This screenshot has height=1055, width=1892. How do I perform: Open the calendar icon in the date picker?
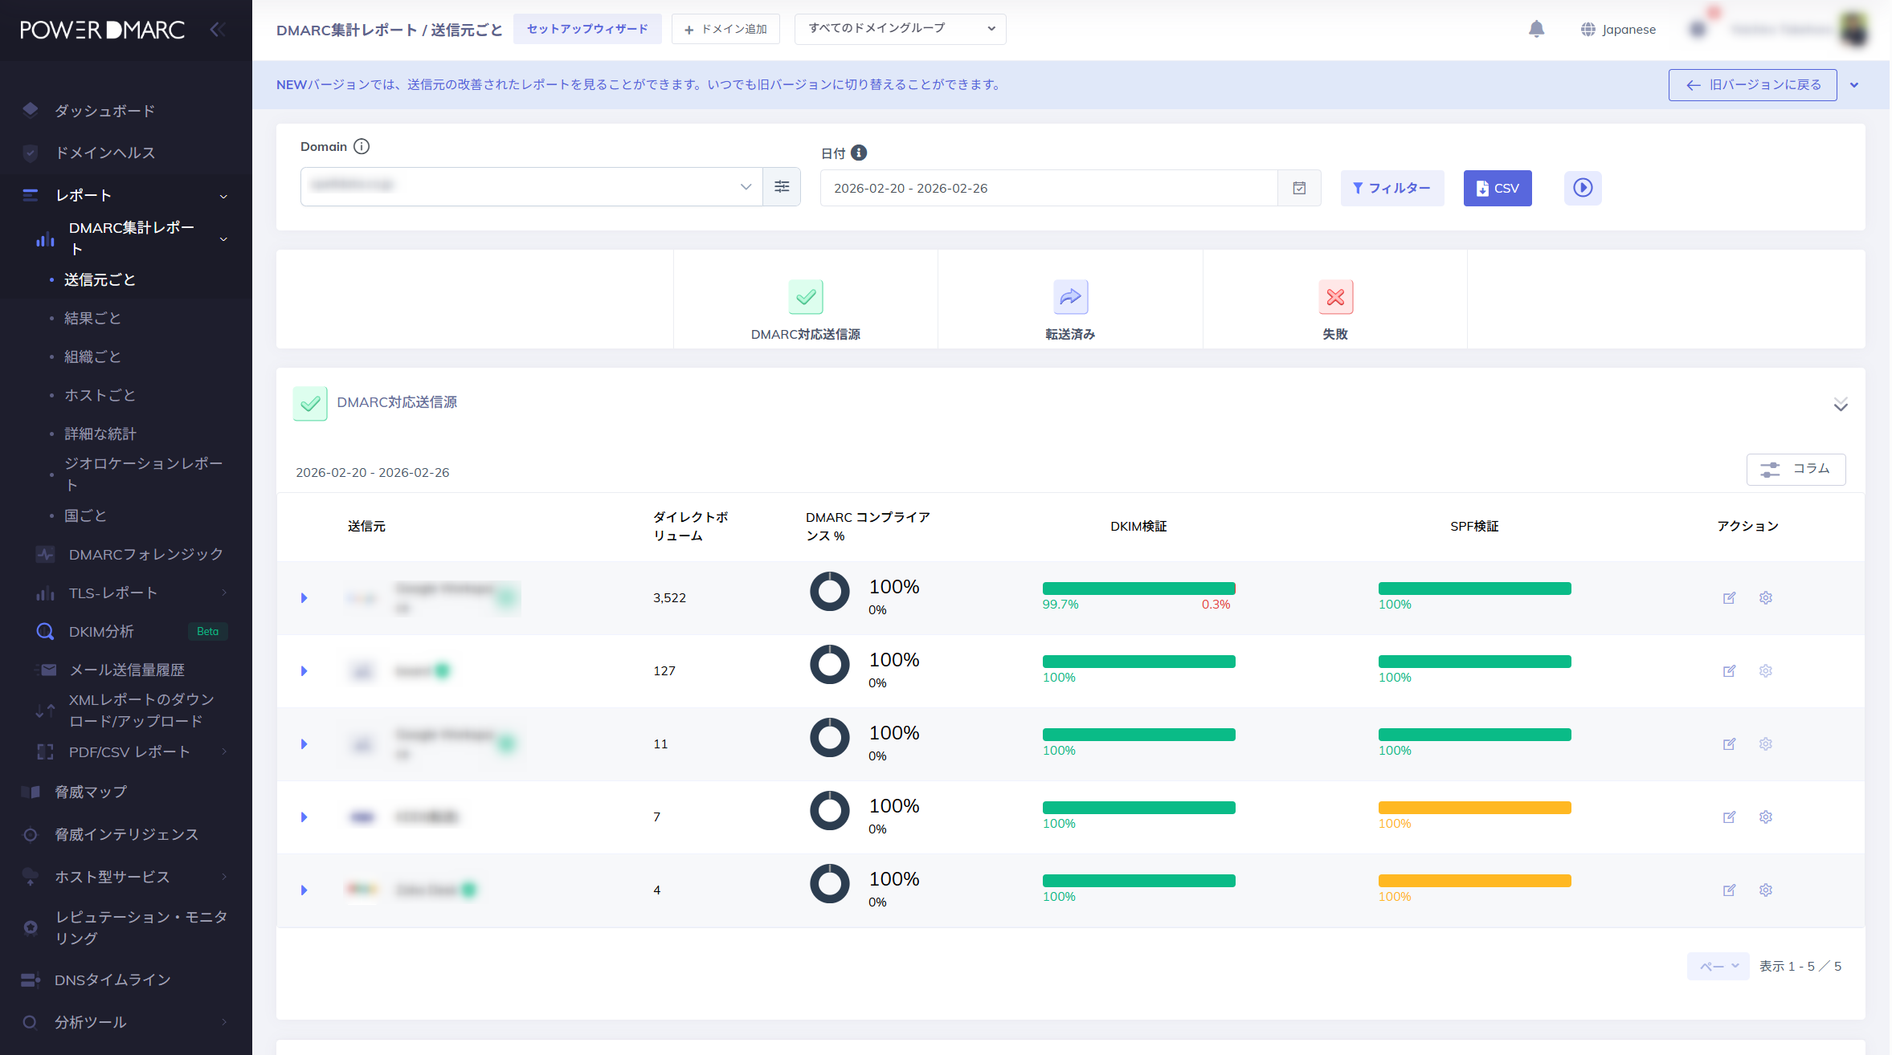click(x=1299, y=187)
